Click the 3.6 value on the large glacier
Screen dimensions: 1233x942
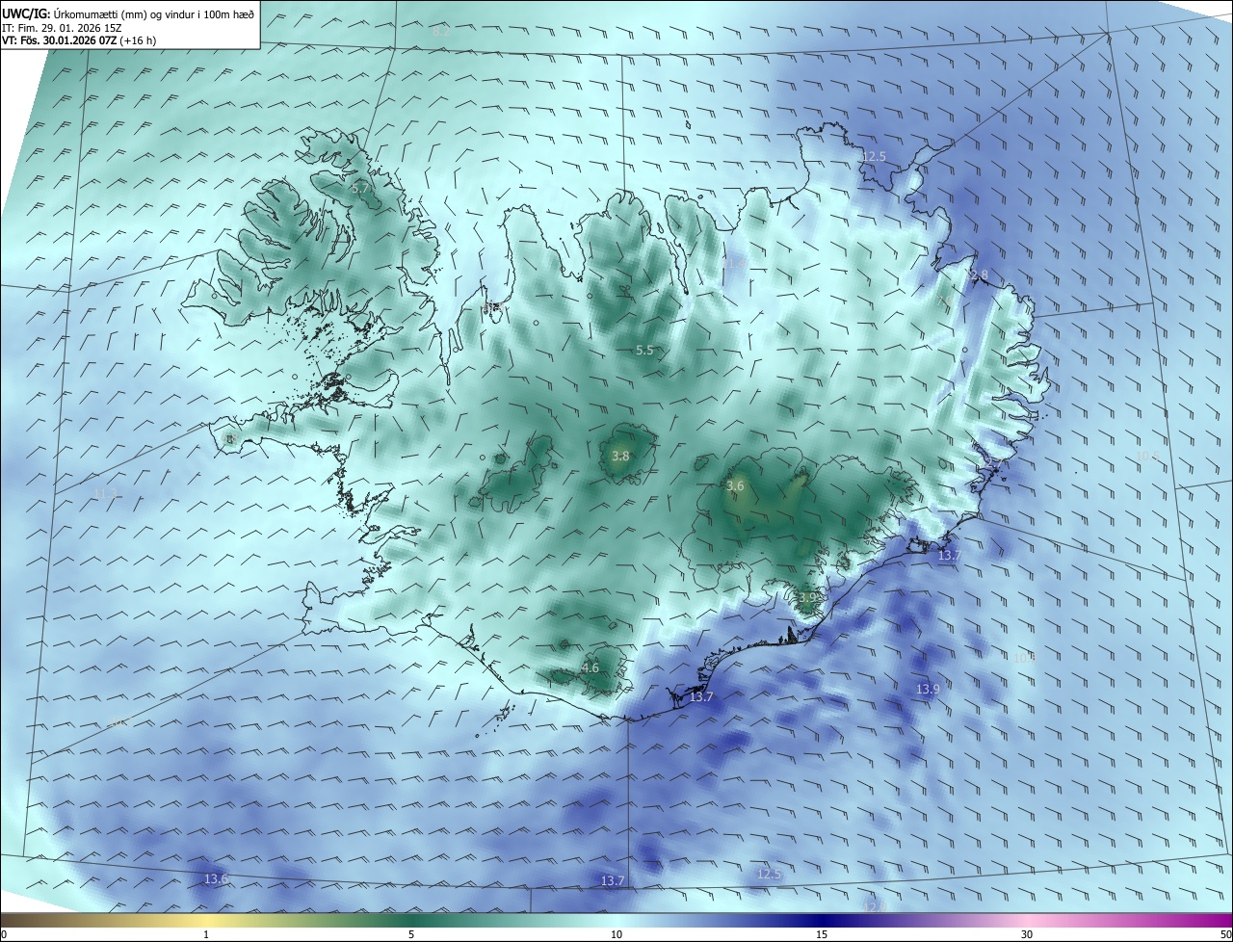click(x=735, y=486)
